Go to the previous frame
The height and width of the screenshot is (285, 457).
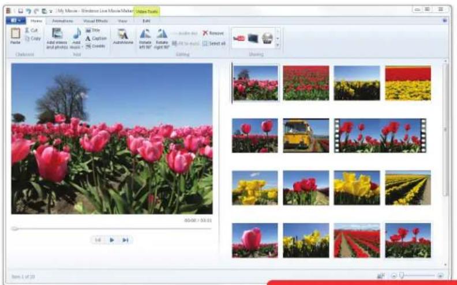coord(98,240)
